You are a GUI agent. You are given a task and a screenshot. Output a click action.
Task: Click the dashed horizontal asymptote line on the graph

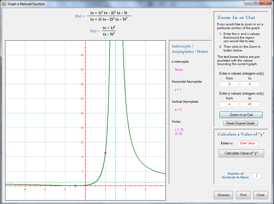(42, 182)
